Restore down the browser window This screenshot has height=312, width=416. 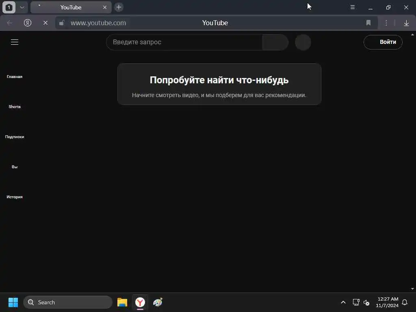coord(388,7)
